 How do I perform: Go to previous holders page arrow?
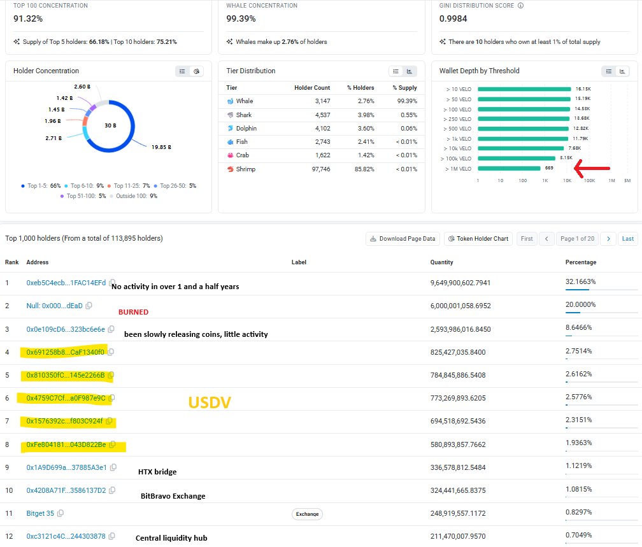(546, 239)
